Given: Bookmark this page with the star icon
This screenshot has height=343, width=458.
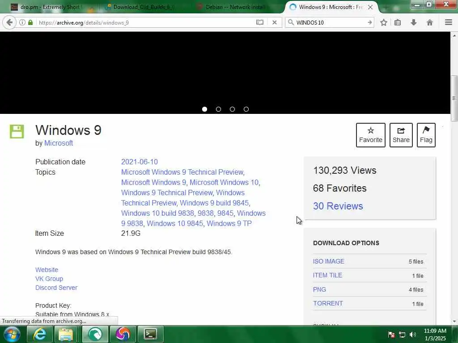Looking at the screenshot, I should tap(383, 22).
